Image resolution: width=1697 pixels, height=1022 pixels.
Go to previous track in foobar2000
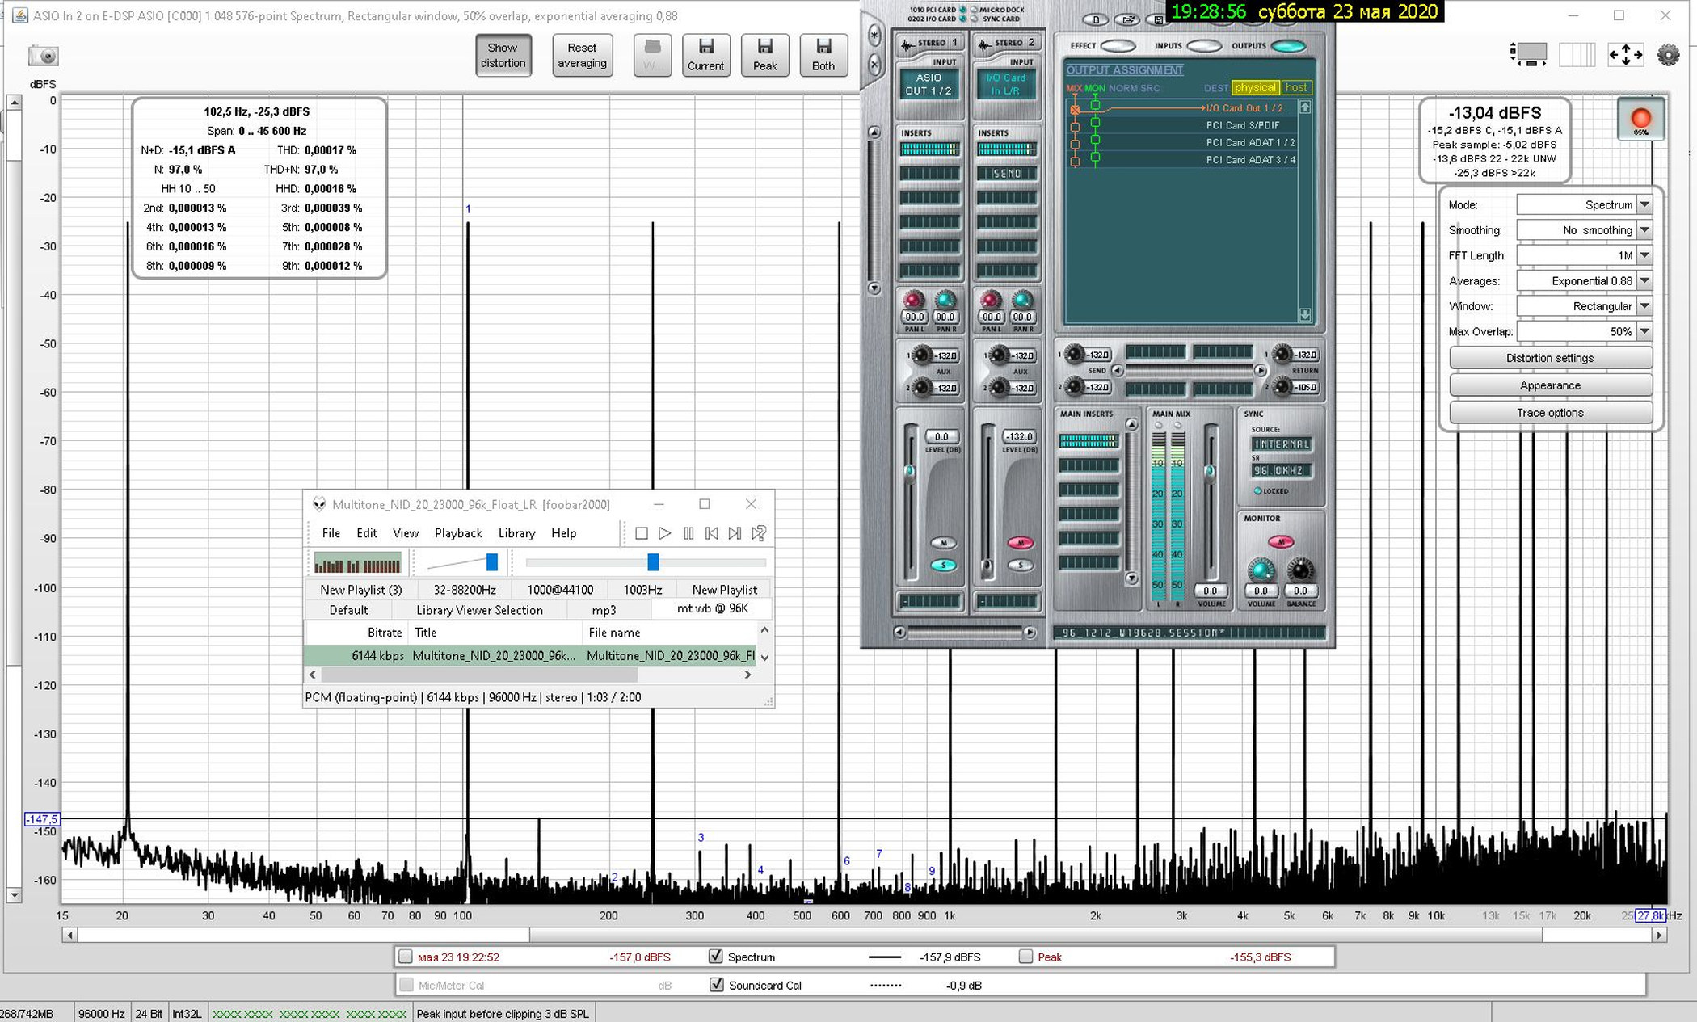pyautogui.click(x=711, y=533)
